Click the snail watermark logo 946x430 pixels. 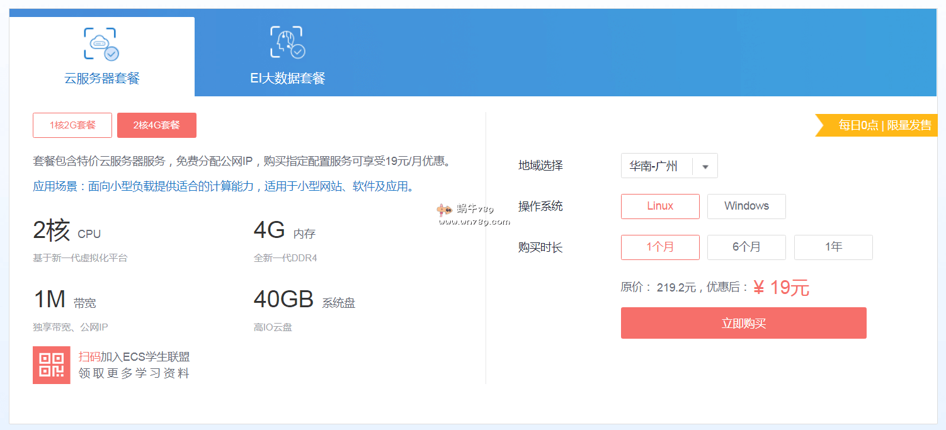pyautogui.click(x=445, y=210)
